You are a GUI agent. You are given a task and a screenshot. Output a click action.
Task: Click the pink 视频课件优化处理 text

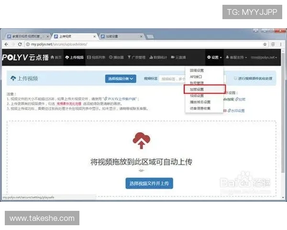tap(69, 104)
